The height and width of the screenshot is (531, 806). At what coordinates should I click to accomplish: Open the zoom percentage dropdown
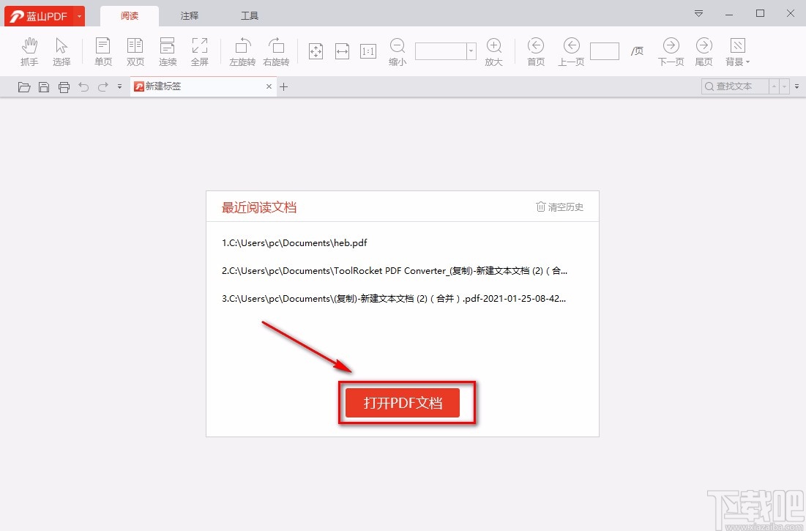pos(471,51)
